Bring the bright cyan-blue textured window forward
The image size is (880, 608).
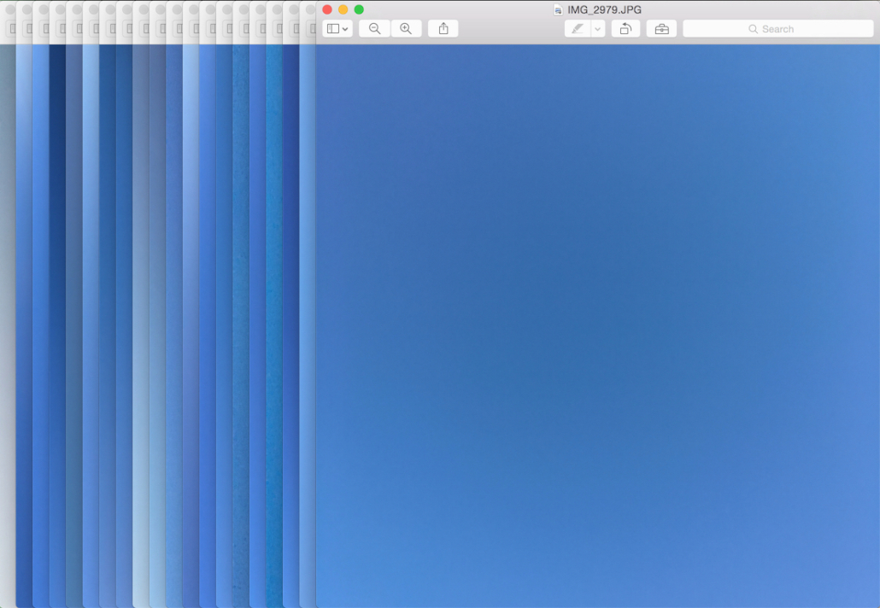point(274,324)
